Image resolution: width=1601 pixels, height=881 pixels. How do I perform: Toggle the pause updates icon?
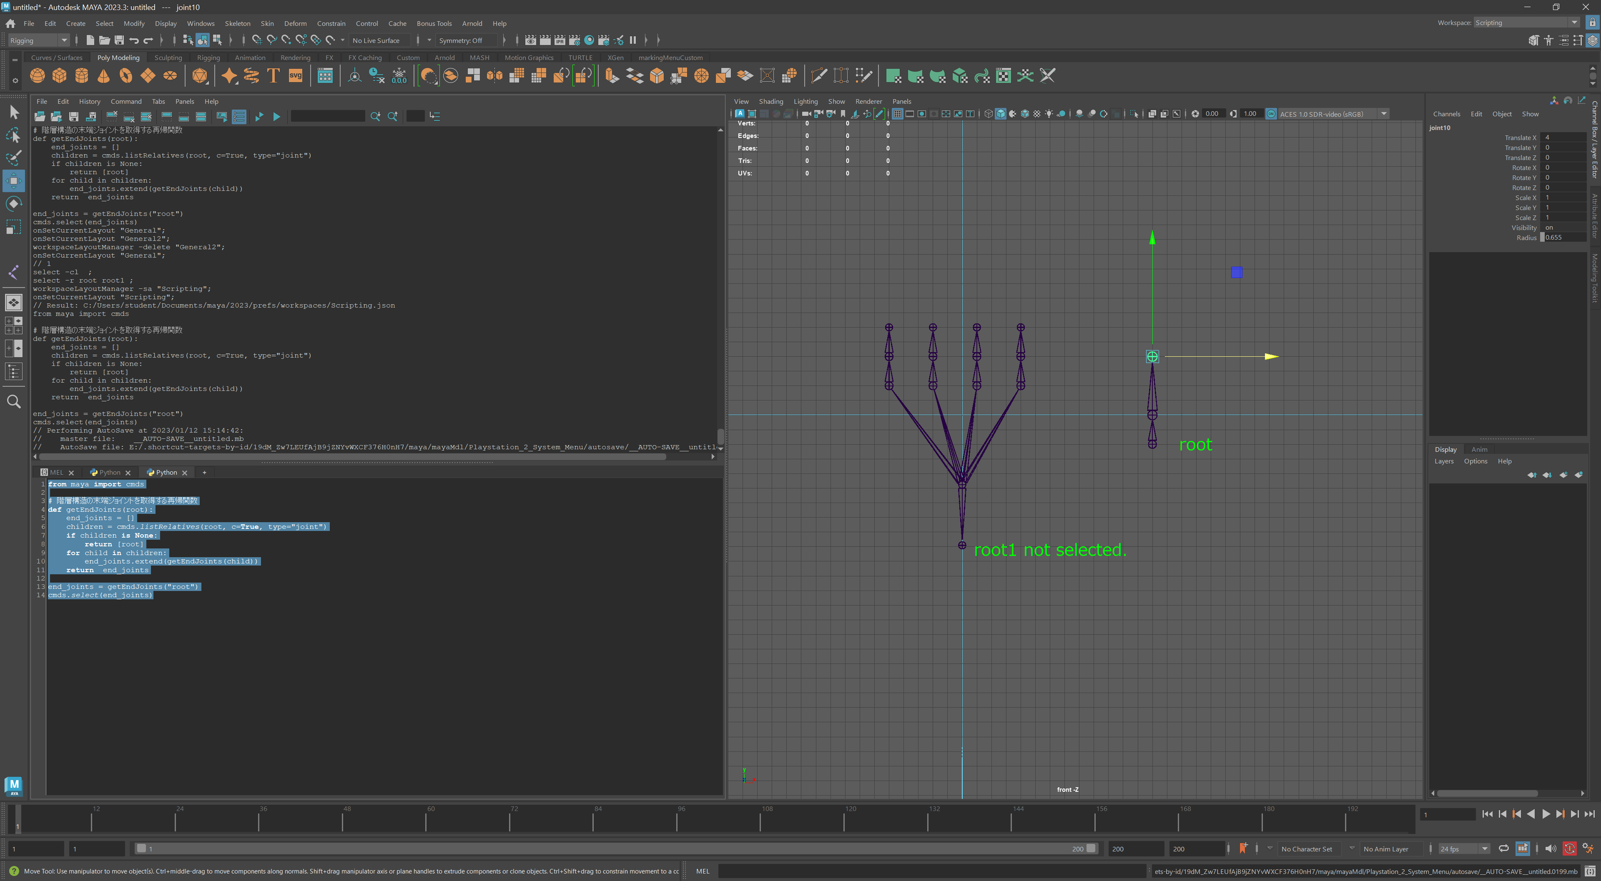tap(633, 40)
